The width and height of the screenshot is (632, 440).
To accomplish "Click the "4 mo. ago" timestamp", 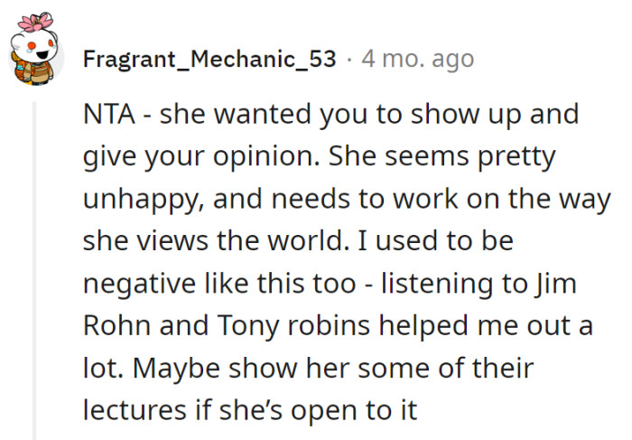I will coord(417,60).
